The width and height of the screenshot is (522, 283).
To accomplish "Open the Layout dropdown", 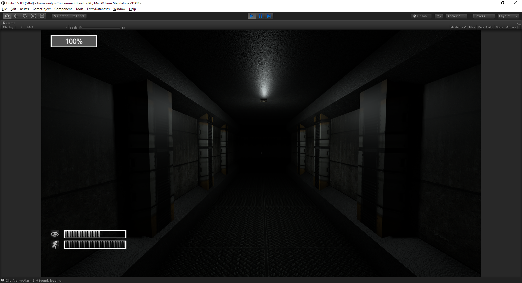I will [x=508, y=16].
